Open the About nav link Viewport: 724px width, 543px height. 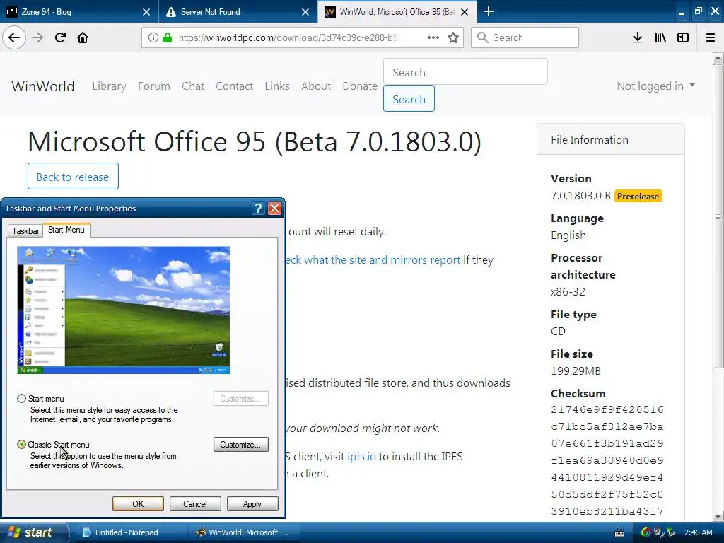(x=316, y=86)
